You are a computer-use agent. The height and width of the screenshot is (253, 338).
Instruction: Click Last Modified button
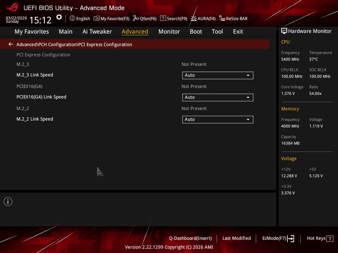coord(236,238)
